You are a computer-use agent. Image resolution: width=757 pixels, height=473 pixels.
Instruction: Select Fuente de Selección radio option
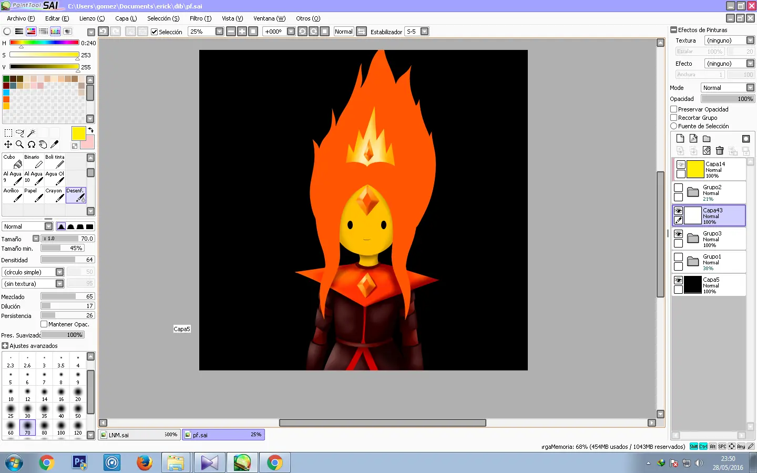[x=673, y=126]
